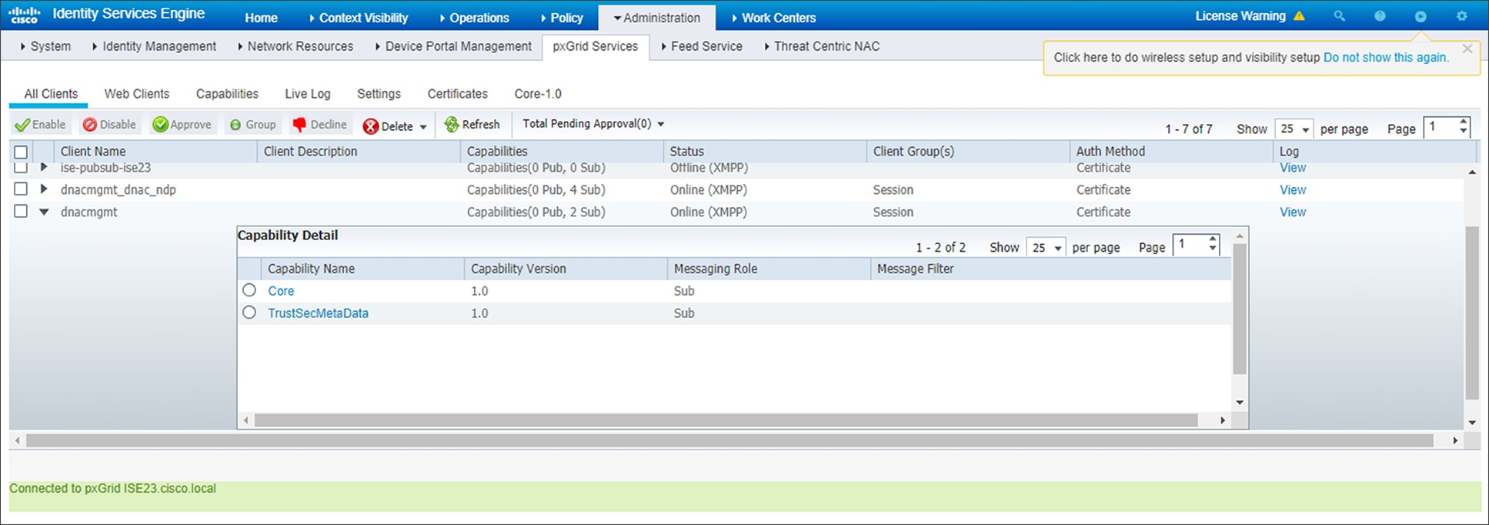
Task: Switch to the Live Log tab
Action: tap(308, 94)
